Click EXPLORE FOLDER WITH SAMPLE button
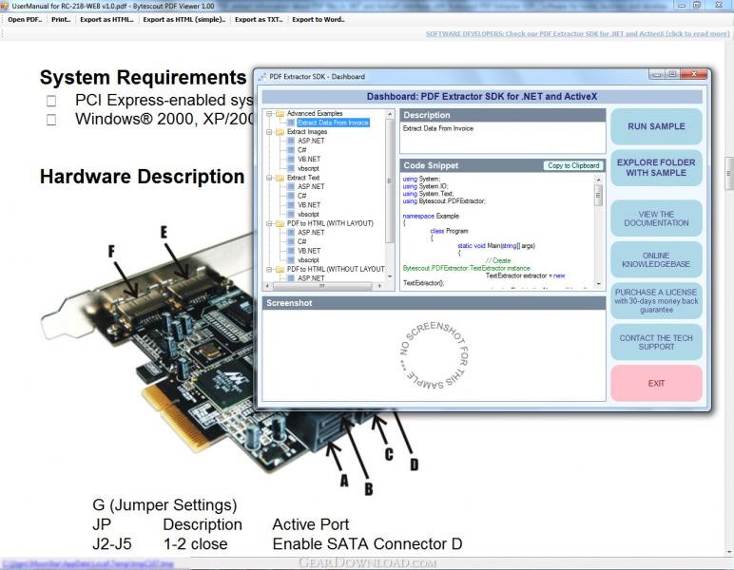The height and width of the screenshot is (570, 734). pos(656,167)
